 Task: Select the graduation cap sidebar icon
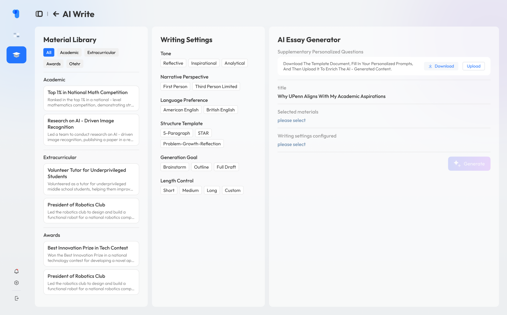pyautogui.click(x=16, y=55)
